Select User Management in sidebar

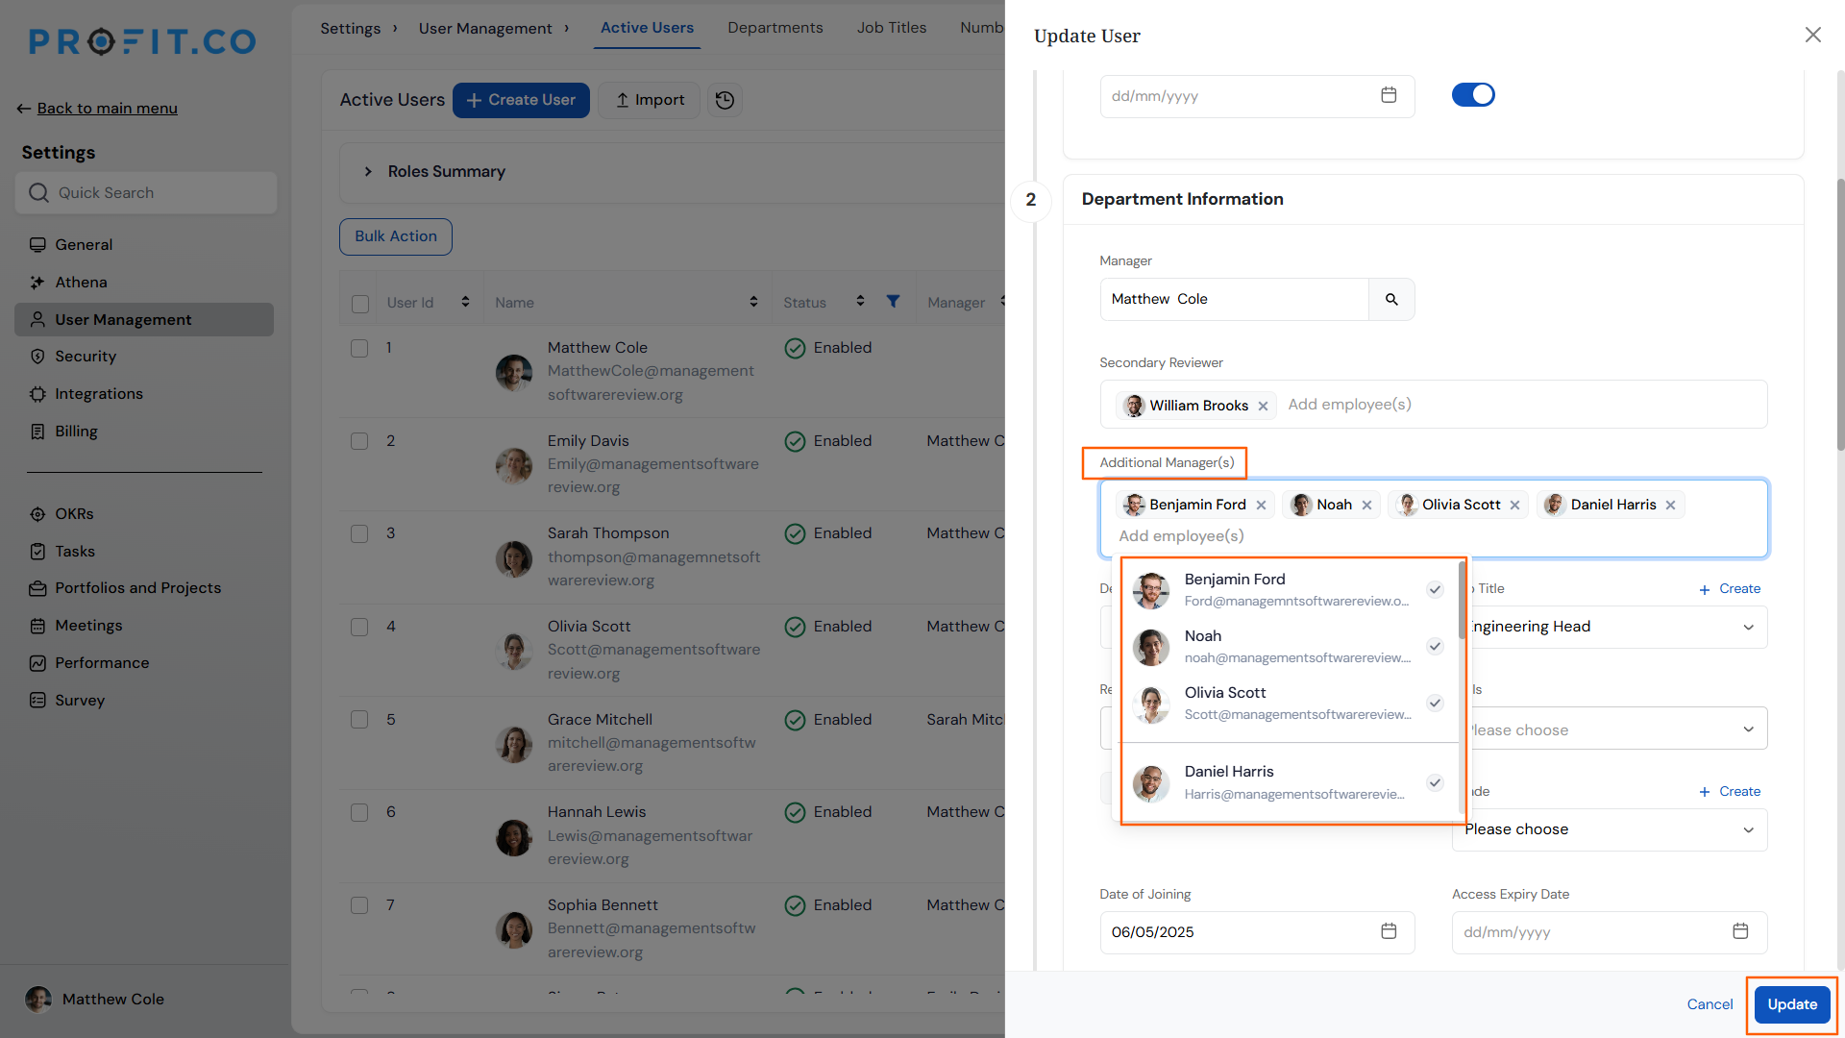coord(144,320)
